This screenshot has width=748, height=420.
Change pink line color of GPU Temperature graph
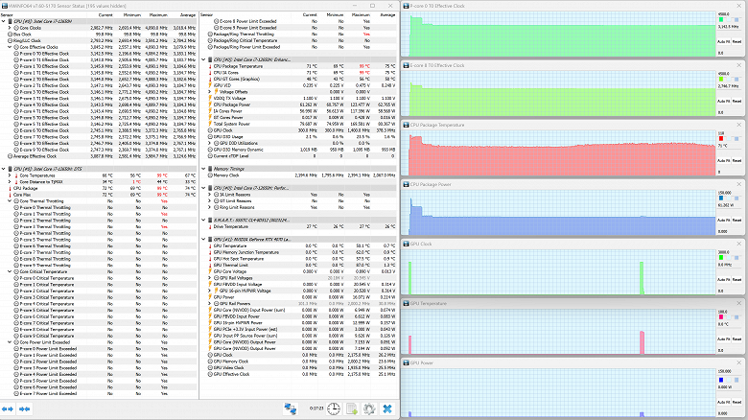click(721, 316)
